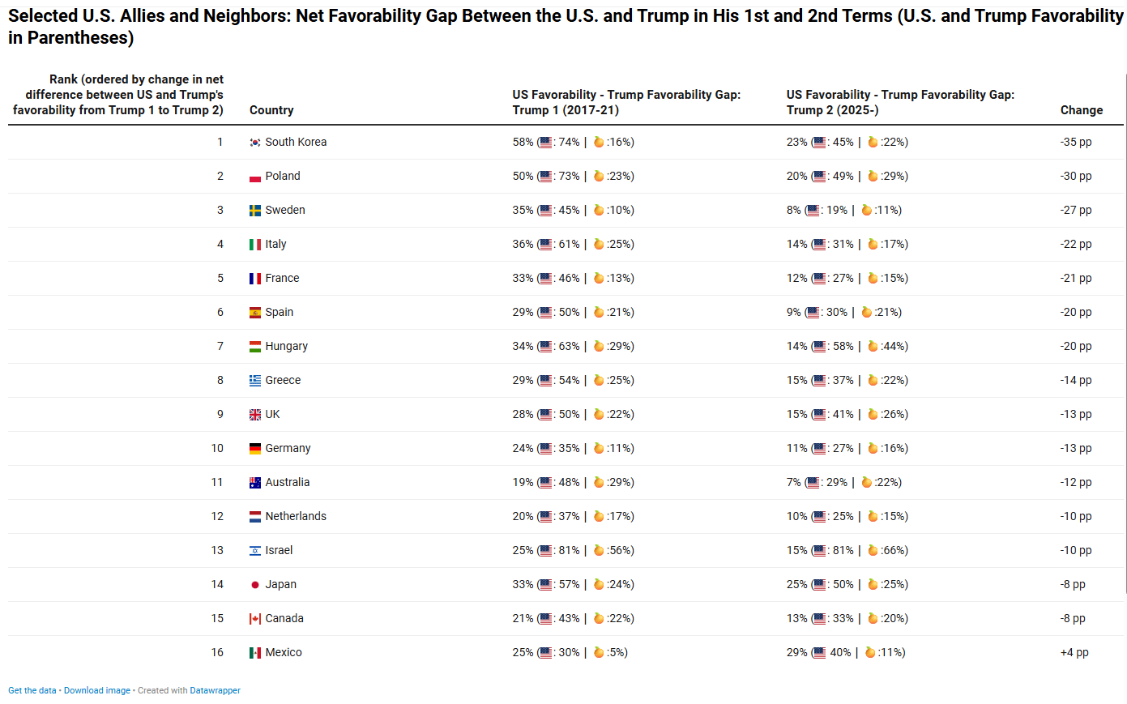Click the Japan flag icon
Screen dimensions: 1127x704
pos(255,585)
